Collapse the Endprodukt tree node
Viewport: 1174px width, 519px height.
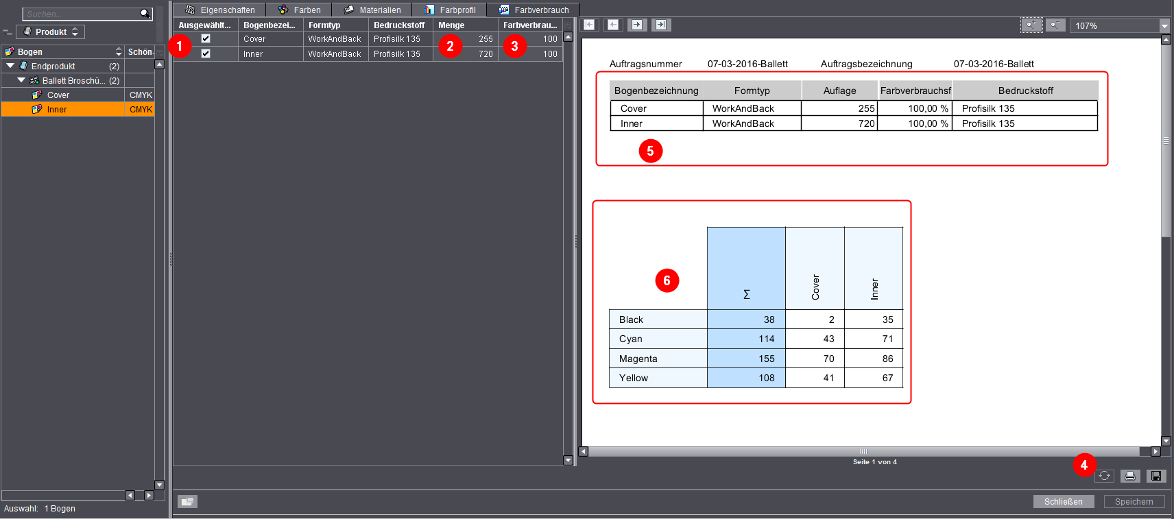[x=10, y=66]
